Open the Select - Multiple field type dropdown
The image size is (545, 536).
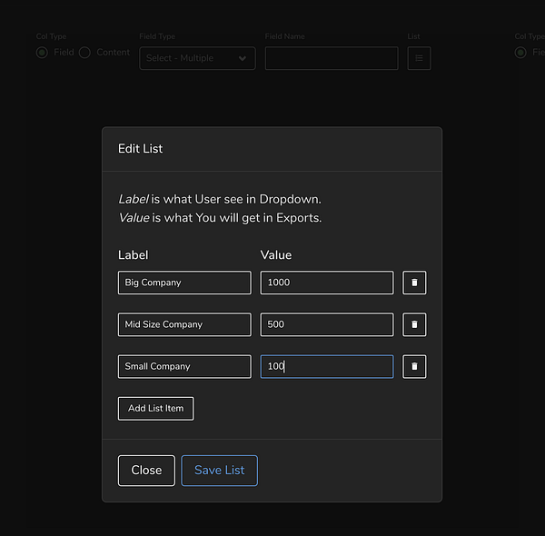pyautogui.click(x=197, y=58)
